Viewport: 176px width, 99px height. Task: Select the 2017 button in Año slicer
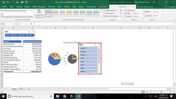tap(31, 35)
